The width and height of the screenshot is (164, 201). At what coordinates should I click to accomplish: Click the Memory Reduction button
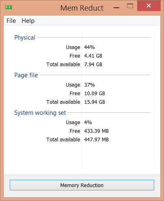tap(82, 185)
